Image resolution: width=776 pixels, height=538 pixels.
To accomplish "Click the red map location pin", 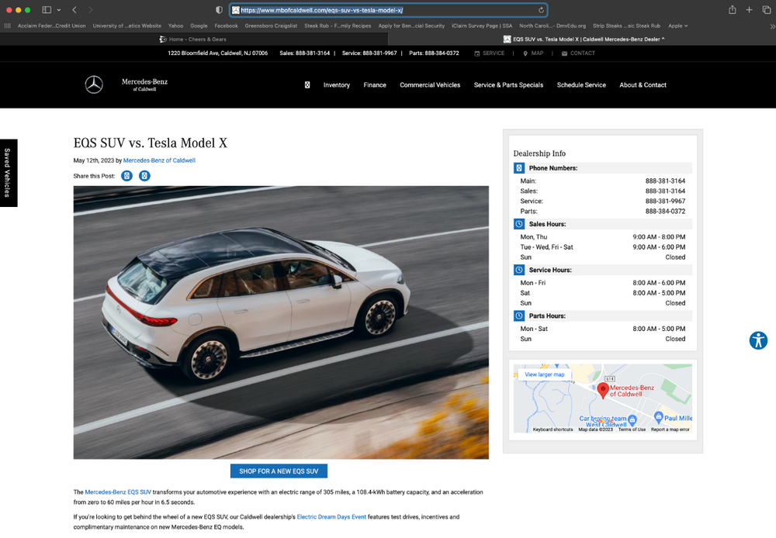I will click(x=603, y=389).
